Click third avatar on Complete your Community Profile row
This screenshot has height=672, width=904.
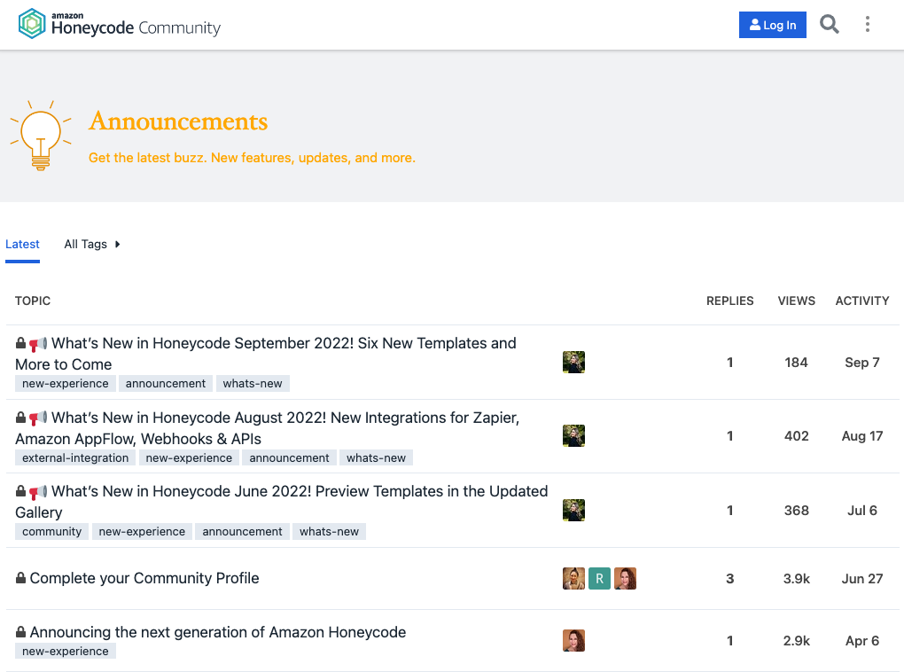[625, 579]
